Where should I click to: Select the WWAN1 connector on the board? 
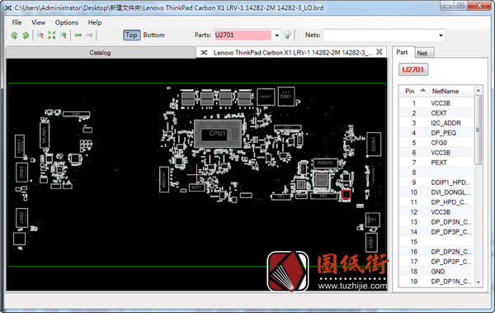[x=325, y=164]
